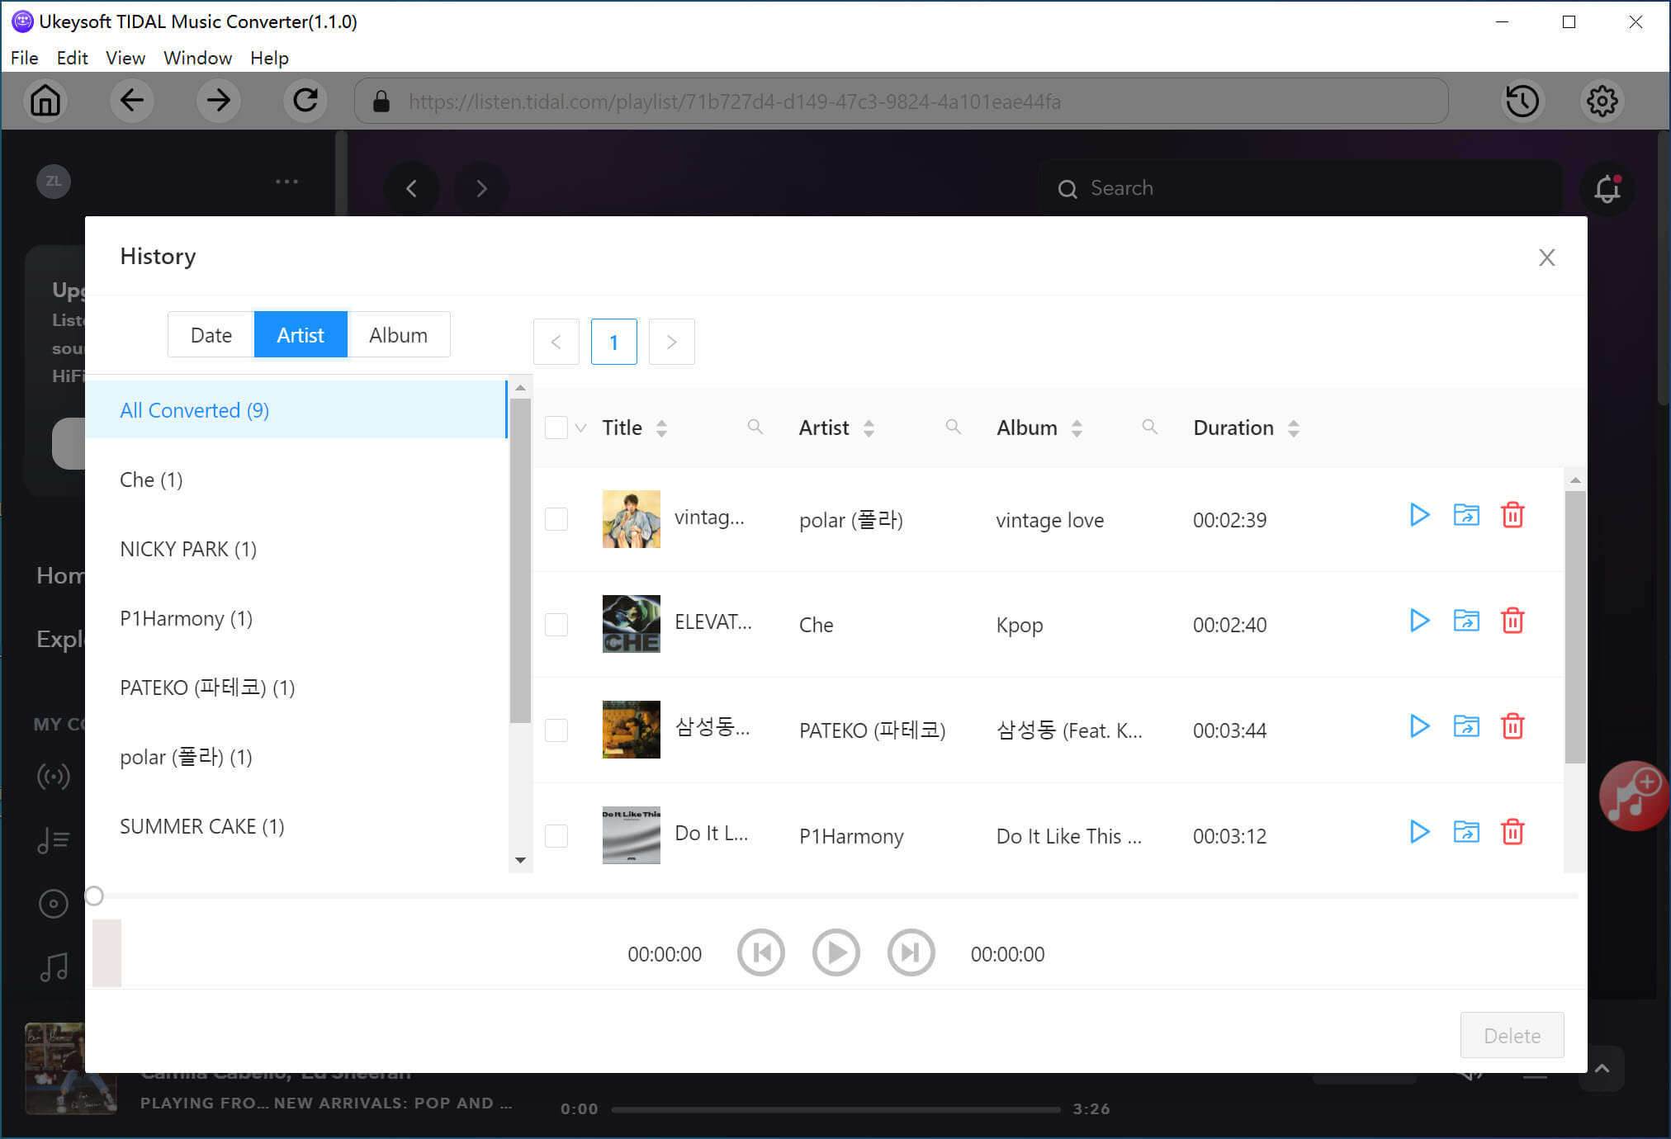
Task: Check the Che row checkbox
Action: pos(556,625)
